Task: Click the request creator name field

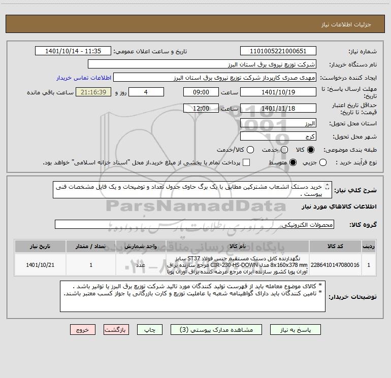Action: tap(215, 78)
